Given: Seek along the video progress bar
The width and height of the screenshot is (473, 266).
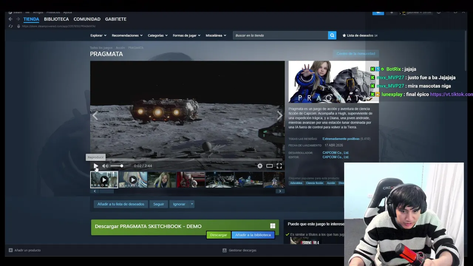Looking at the screenshot, I should pos(187,160).
